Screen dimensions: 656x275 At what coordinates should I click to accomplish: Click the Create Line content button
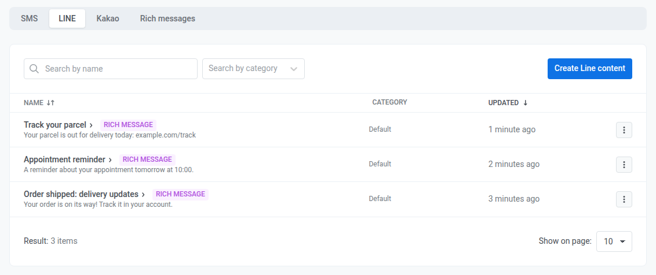point(590,68)
